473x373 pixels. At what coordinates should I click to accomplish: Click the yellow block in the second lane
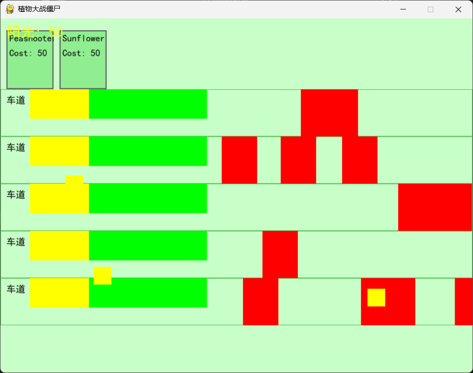pos(59,151)
